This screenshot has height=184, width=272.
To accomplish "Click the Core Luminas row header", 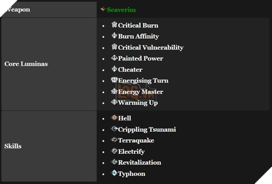I will [26, 64].
